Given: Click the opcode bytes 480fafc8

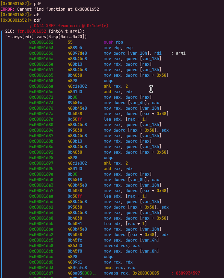Looking at the screenshot, I should pos(77,268).
